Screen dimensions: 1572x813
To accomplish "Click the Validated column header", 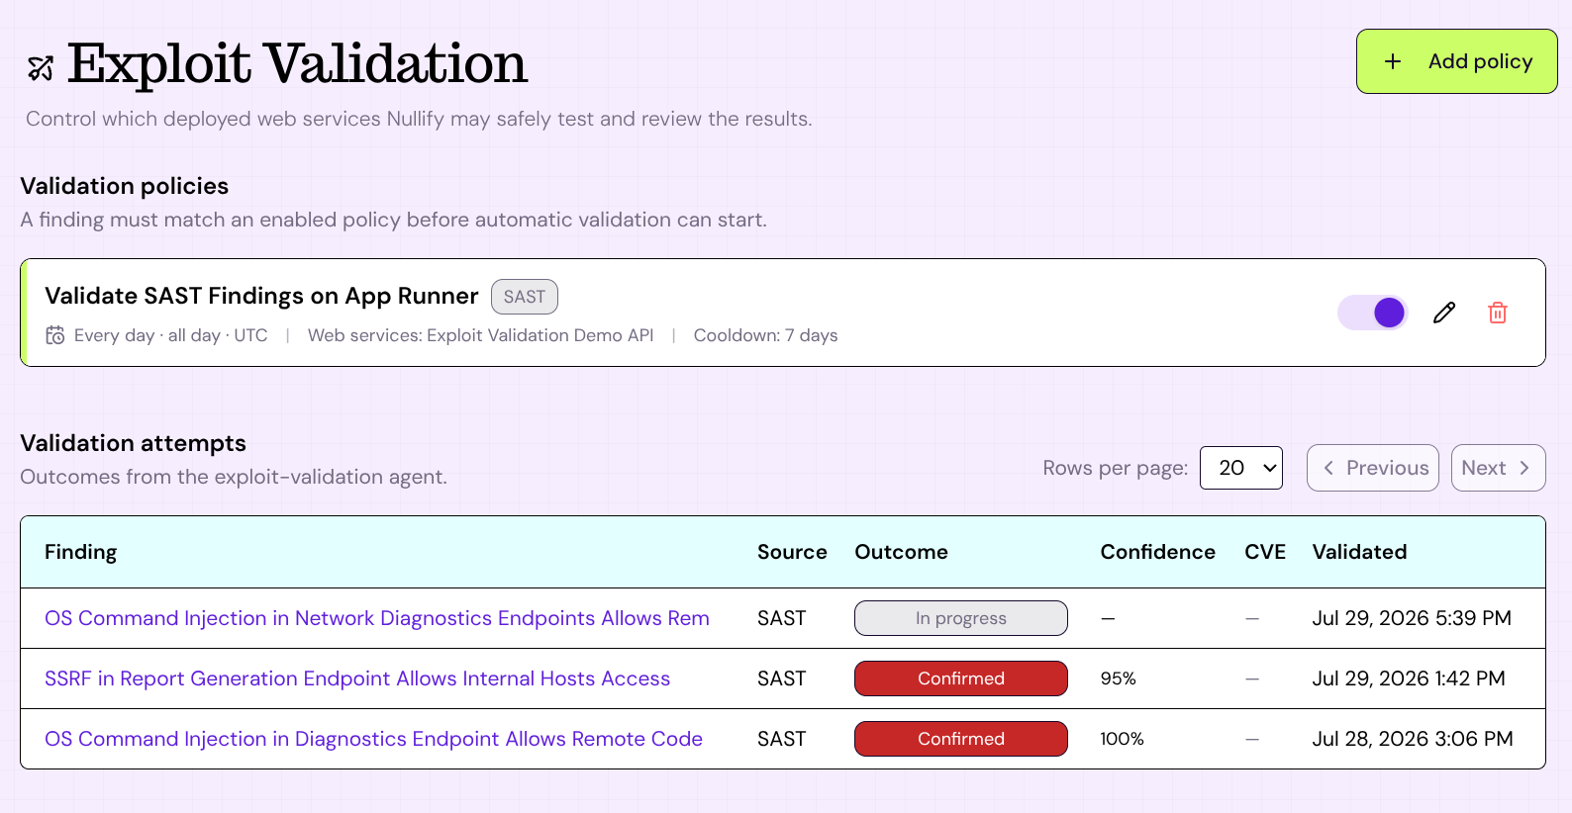I will pos(1359,552).
